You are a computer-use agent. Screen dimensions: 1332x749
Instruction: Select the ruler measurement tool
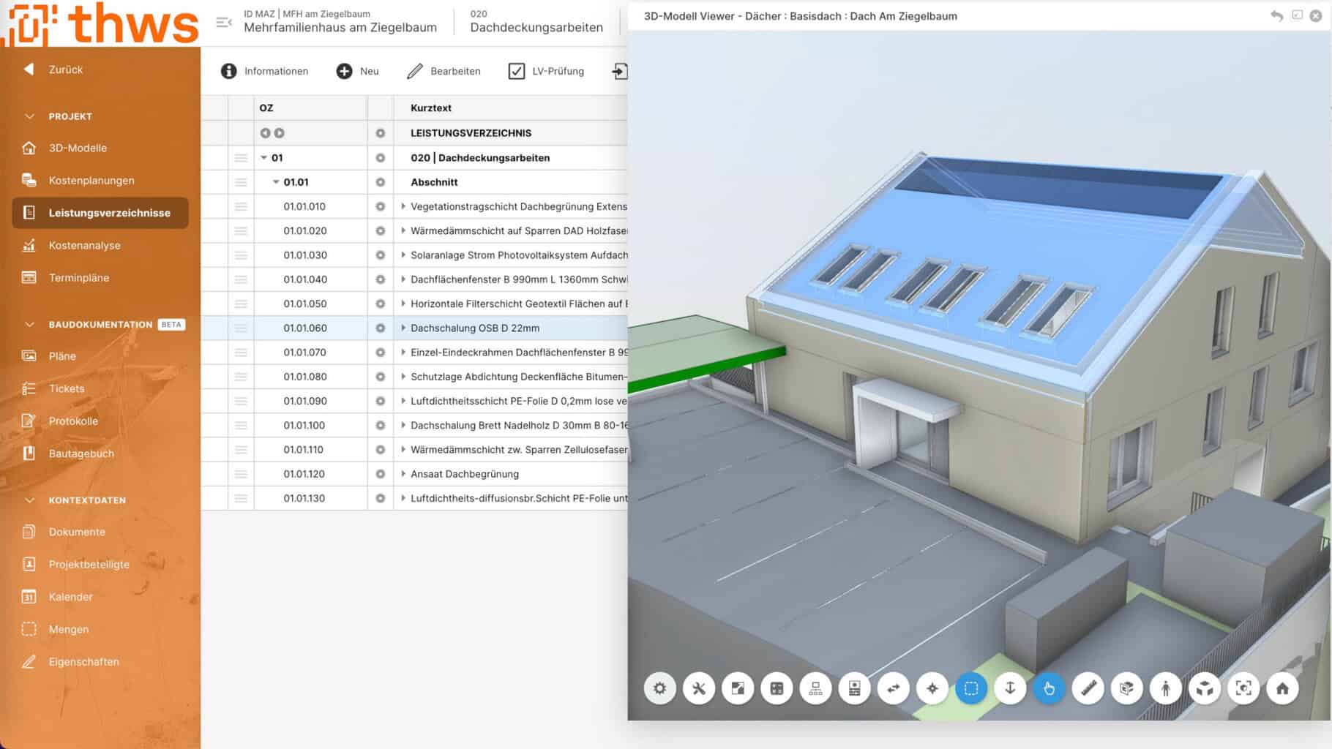(1088, 688)
